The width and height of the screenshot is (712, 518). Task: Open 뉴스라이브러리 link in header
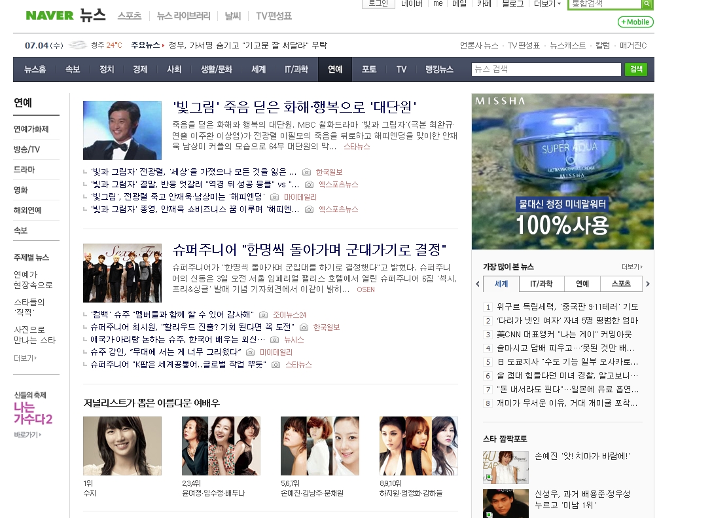183,16
